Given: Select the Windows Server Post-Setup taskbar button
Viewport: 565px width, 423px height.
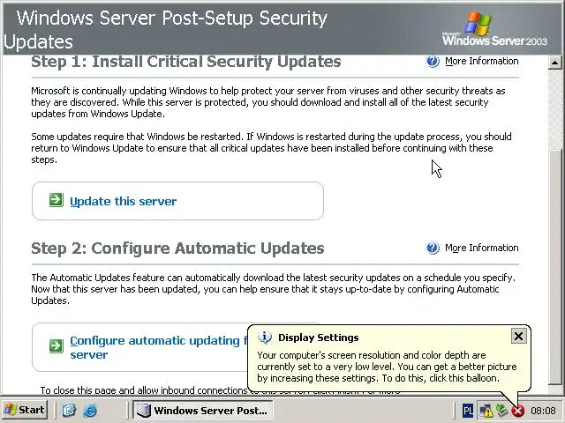Looking at the screenshot, I should [x=202, y=410].
